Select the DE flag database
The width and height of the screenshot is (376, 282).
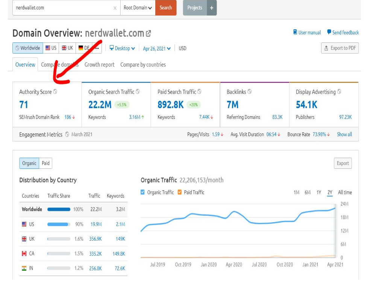84,48
